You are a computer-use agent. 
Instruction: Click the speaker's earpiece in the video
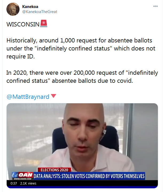(104, 134)
